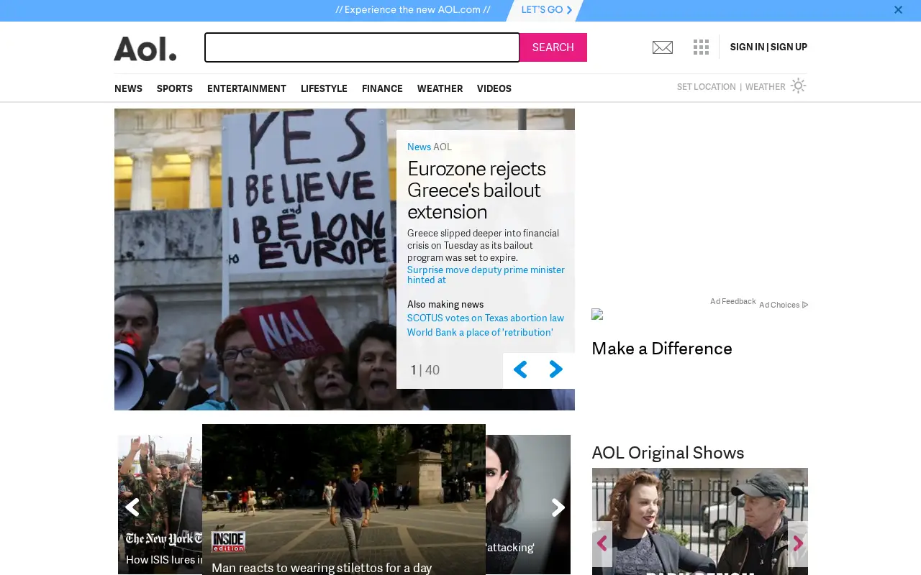The height and width of the screenshot is (575, 921).
Task: Click Ad Feedback link
Action: 732,301
